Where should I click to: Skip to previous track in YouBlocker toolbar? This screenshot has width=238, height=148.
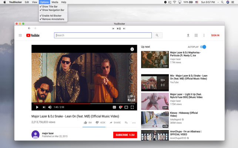pos(113,29)
